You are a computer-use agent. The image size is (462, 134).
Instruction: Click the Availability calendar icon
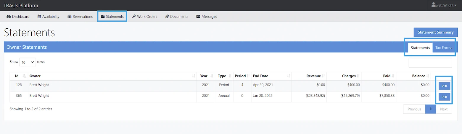click(39, 17)
